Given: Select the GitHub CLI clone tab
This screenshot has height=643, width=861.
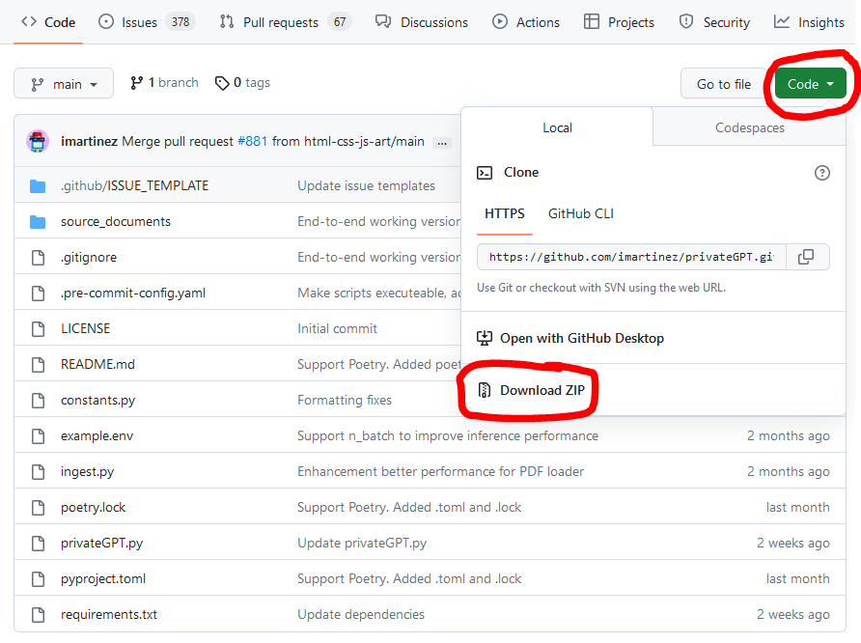Looking at the screenshot, I should (x=580, y=213).
